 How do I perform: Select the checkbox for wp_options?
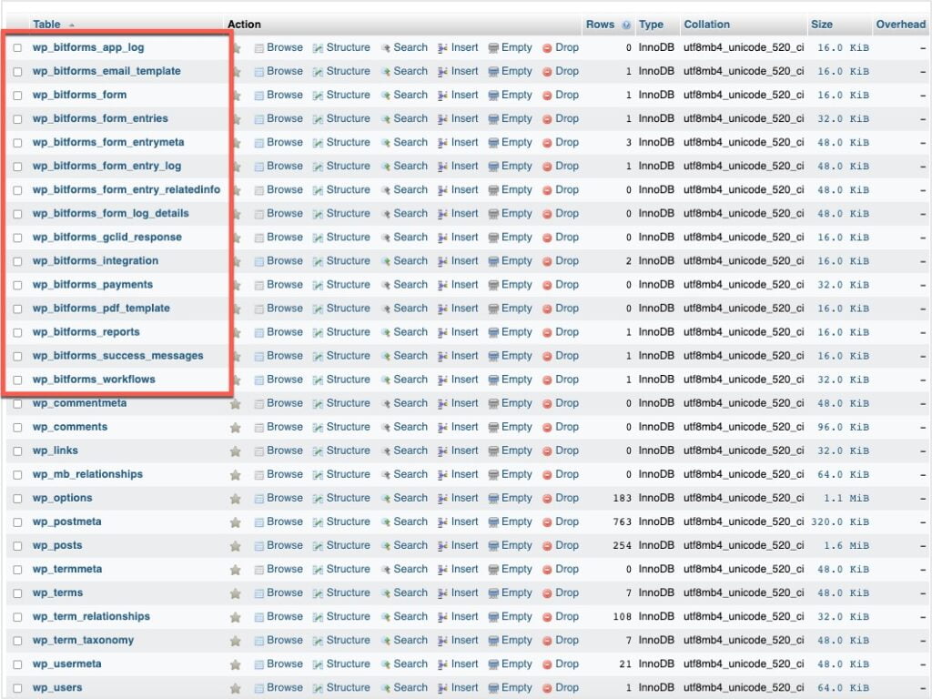[16, 498]
